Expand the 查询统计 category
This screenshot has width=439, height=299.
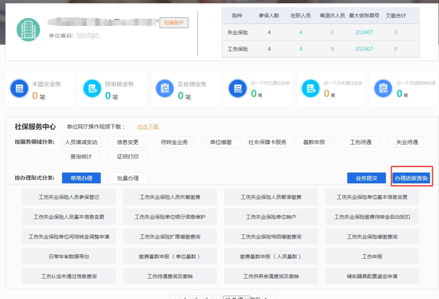(x=80, y=156)
